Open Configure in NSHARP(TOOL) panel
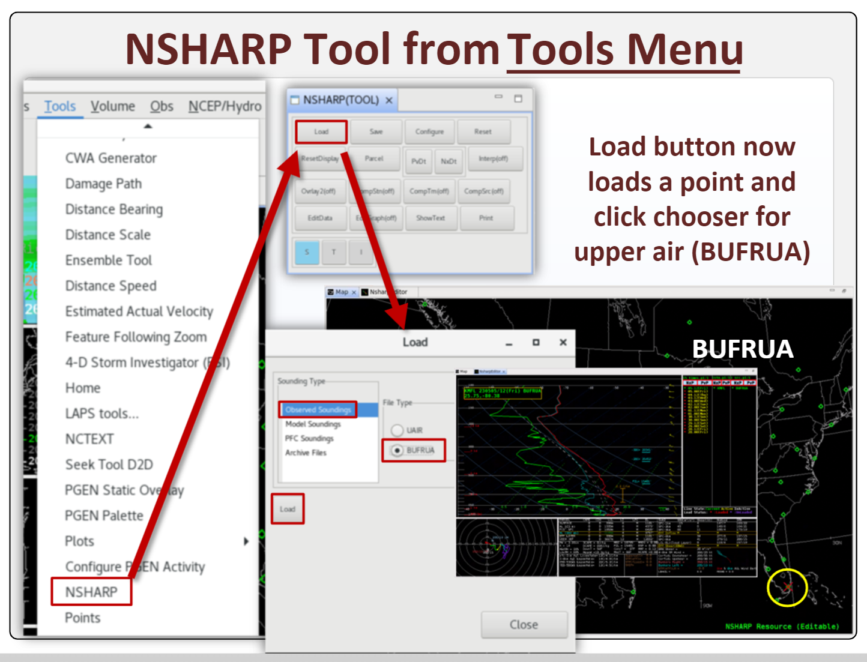Screen dimensions: 867x662 point(430,131)
